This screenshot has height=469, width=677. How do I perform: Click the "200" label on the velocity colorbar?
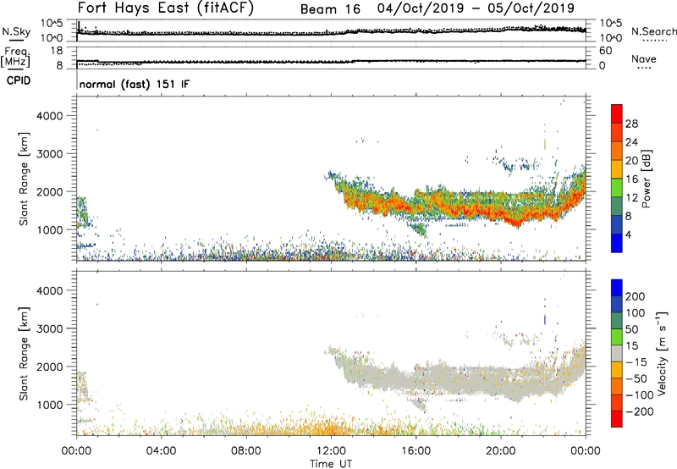click(x=636, y=296)
